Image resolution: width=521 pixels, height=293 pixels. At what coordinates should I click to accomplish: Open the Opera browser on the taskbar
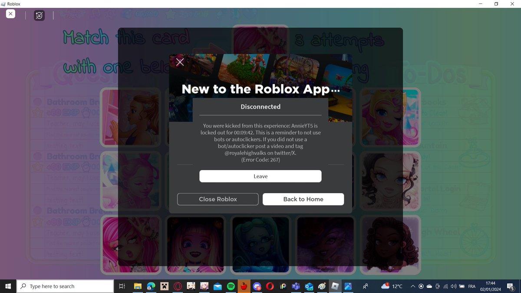click(x=178, y=286)
